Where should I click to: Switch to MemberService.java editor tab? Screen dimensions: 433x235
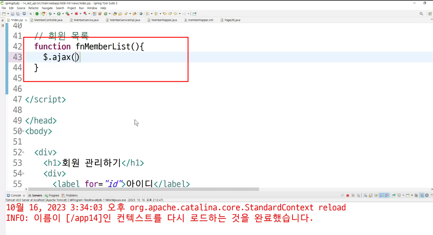84,20
